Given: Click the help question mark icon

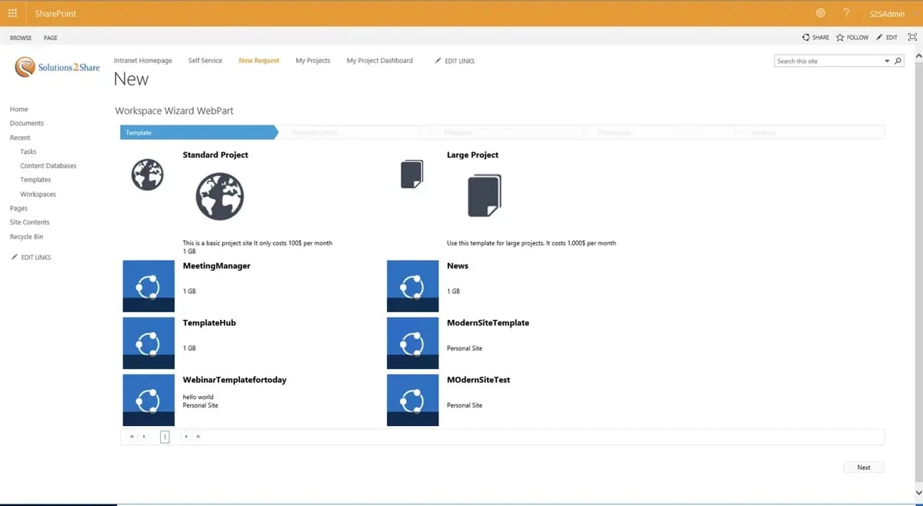Looking at the screenshot, I should (846, 13).
